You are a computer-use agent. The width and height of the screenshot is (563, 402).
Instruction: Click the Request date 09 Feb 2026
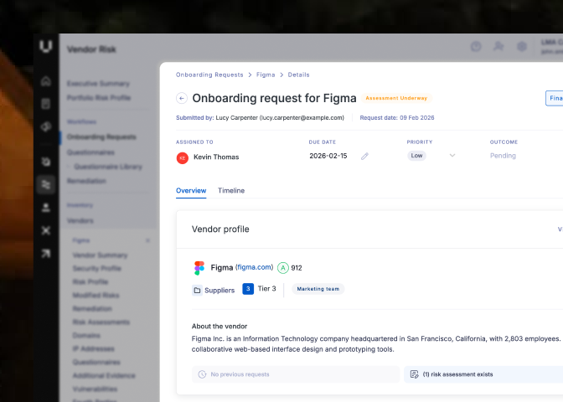pyautogui.click(x=397, y=118)
